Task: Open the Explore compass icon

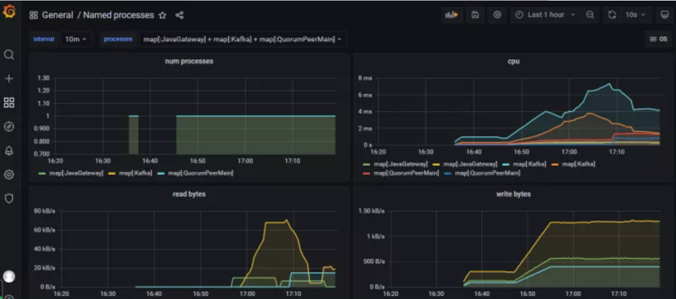Action: (9, 126)
